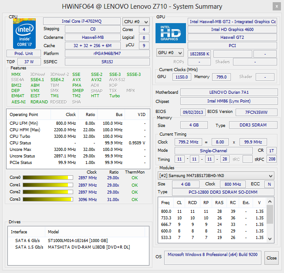Click the Intel HD Graphics 4600 field
Image resolution: width=284 pixels, height=273 pixels.
[x=232, y=29]
